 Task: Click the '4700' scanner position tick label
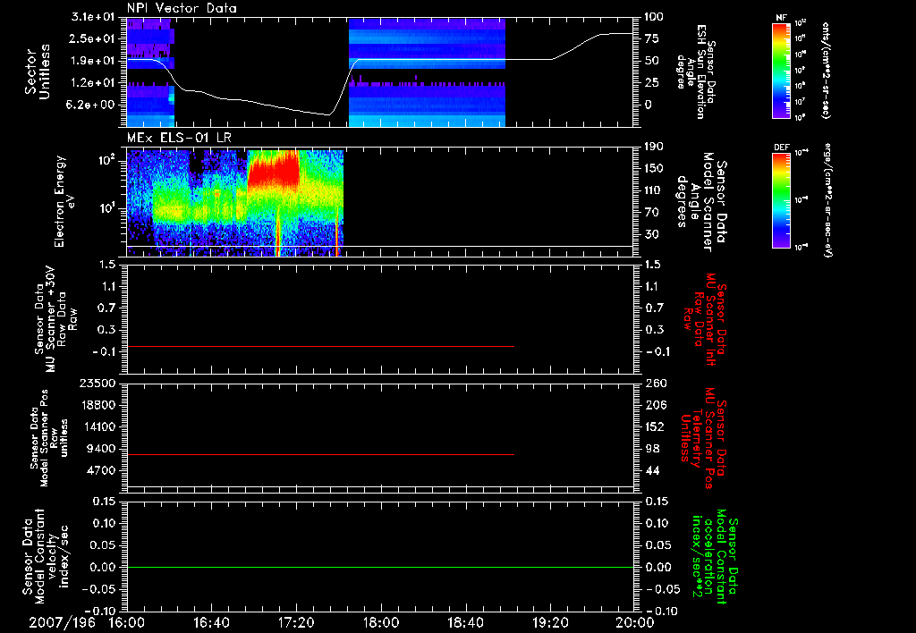pos(102,470)
